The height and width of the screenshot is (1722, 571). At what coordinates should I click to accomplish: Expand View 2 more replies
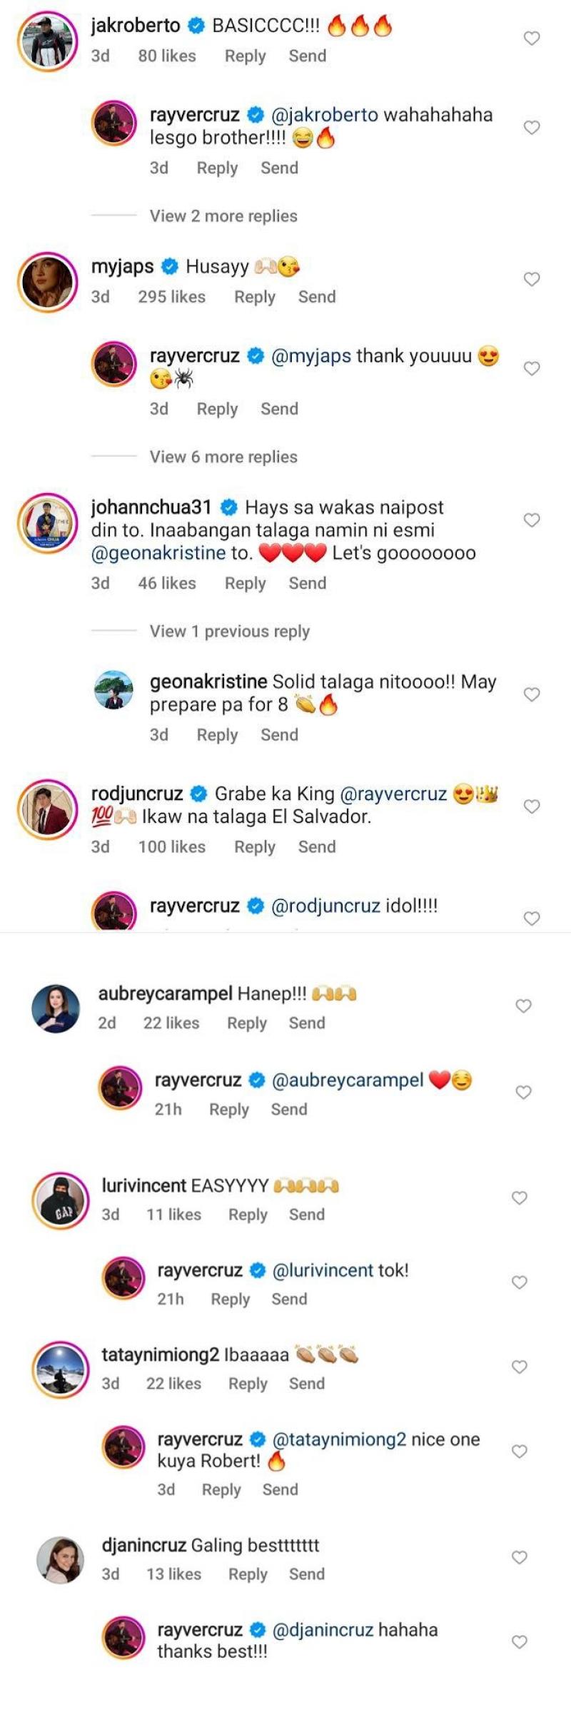(x=223, y=216)
